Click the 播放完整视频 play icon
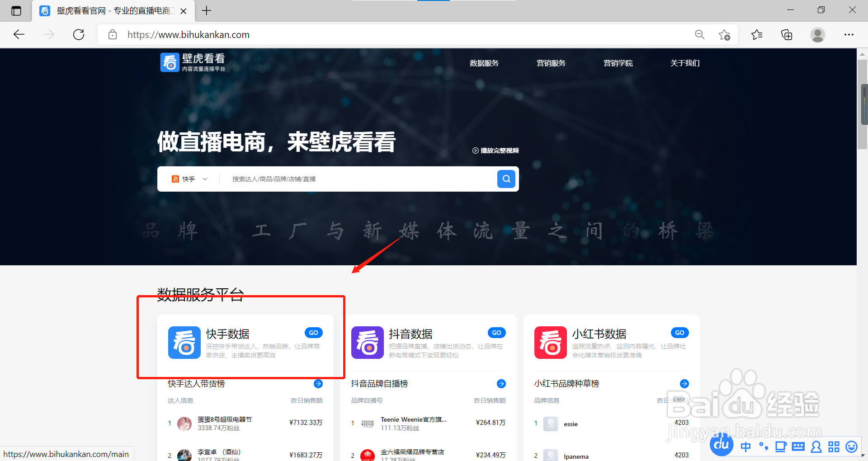This screenshot has height=461, width=868. [x=476, y=151]
